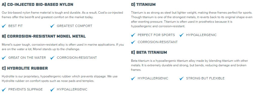Select the checkmark next to PERFECT FOR SPORTS

click(x=133, y=35)
